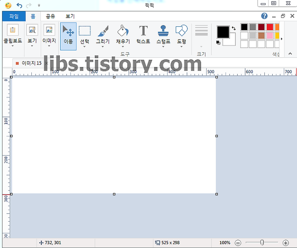Click the bottom-right canvas resize handle
The width and height of the screenshot is (297, 248).
point(217,194)
